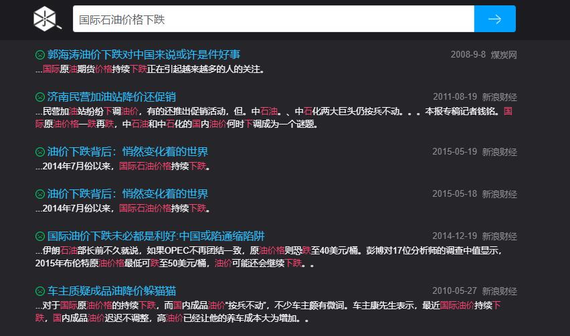Click the date 2011-08-19

[455, 97]
